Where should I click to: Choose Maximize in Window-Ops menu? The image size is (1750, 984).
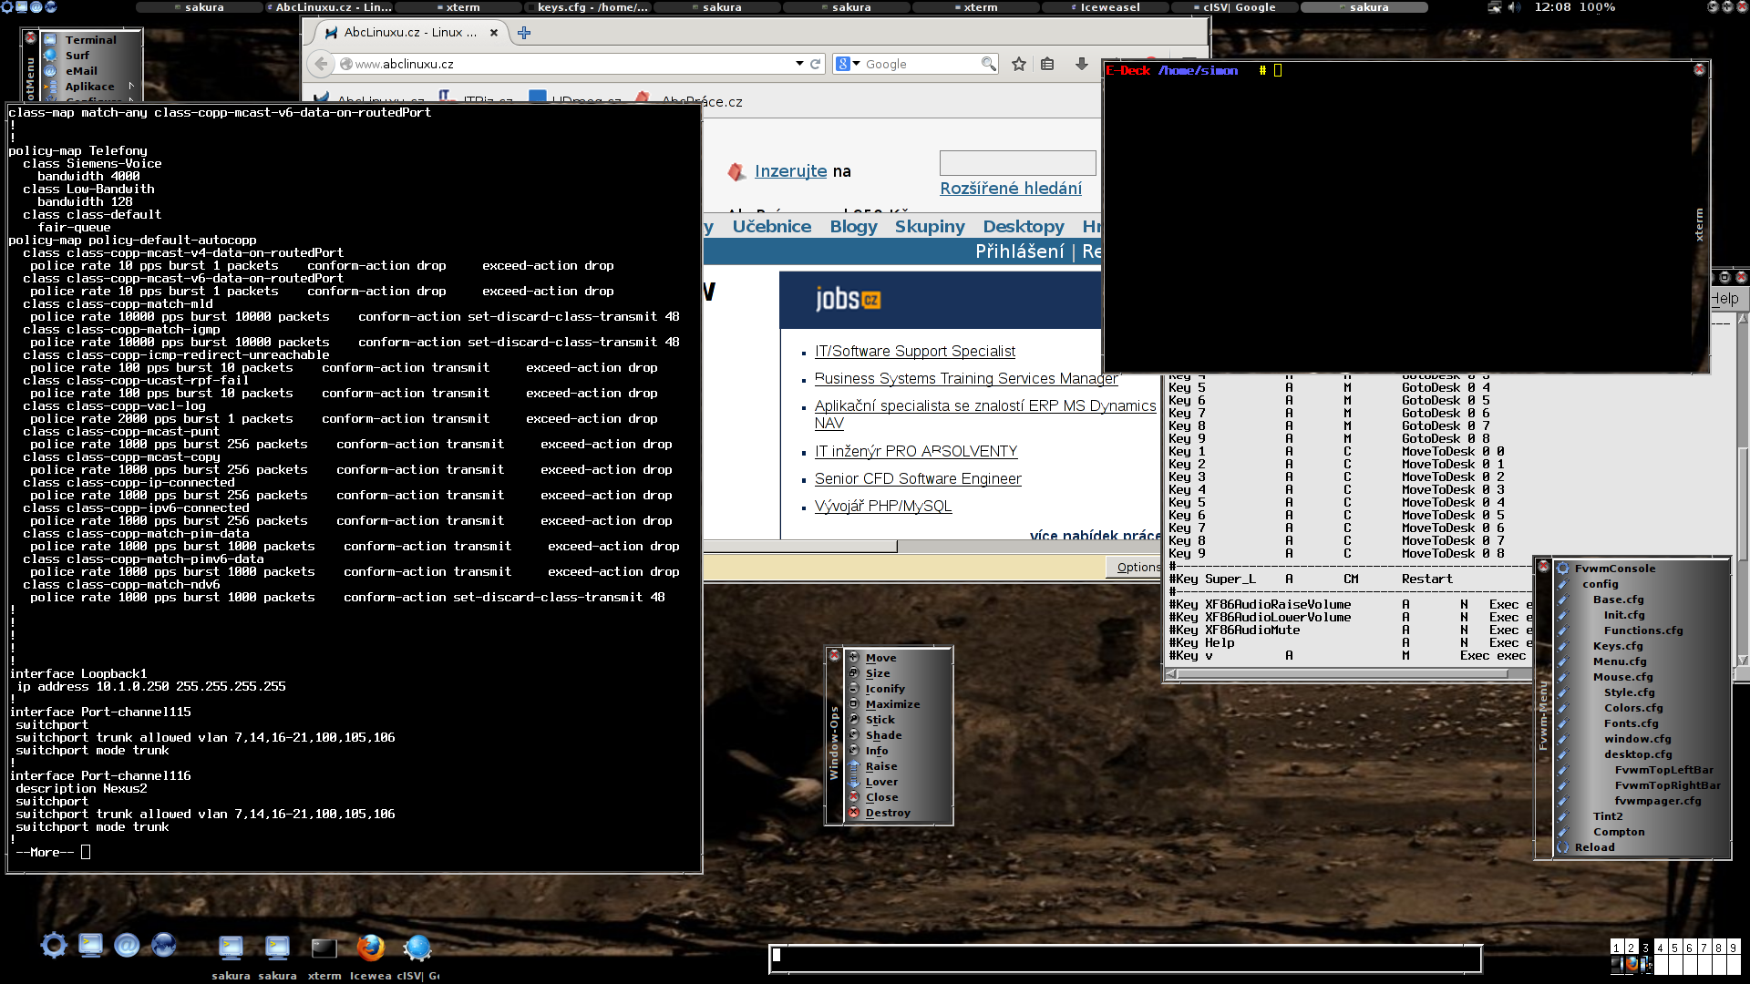tap(892, 704)
